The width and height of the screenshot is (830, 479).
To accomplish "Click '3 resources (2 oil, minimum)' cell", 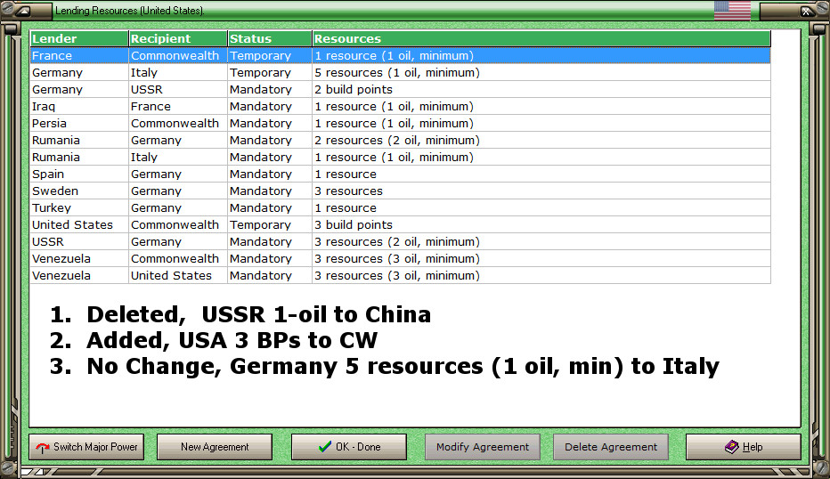I will coord(541,242).
